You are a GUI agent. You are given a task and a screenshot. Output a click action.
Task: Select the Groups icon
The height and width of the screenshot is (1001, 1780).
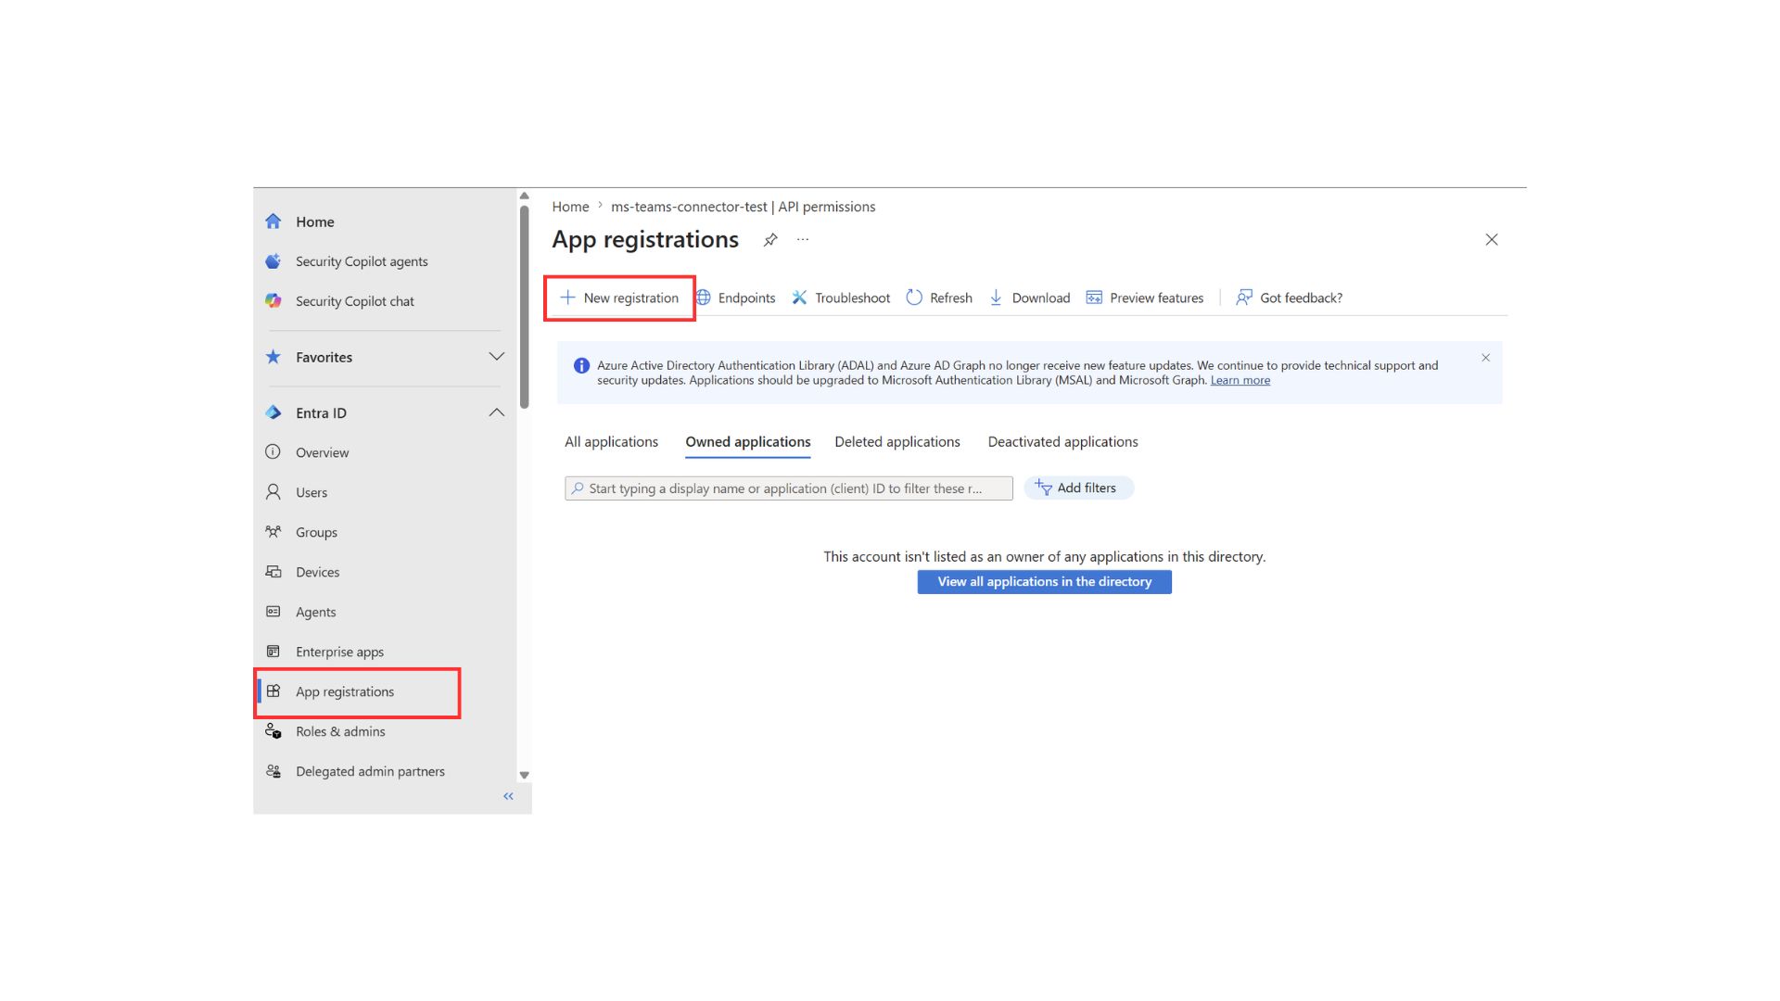273,532
